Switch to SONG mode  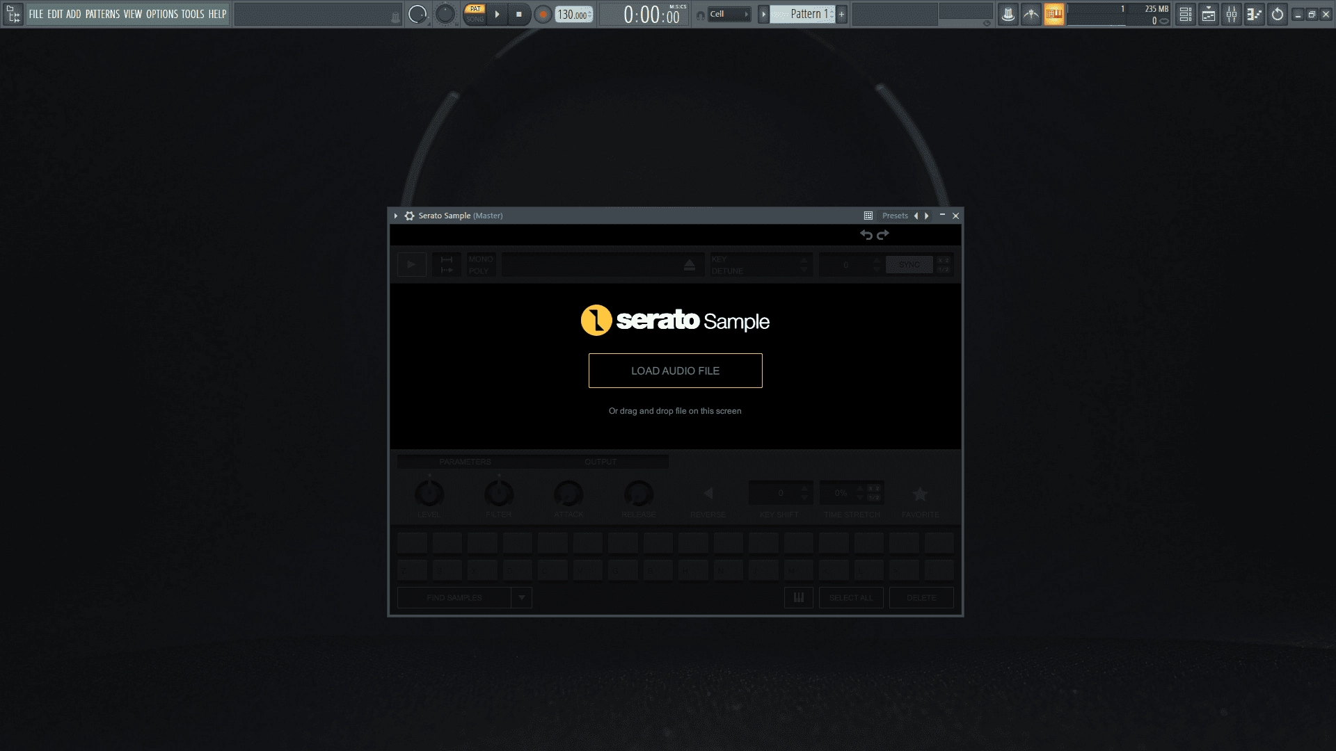click(475, 19)
